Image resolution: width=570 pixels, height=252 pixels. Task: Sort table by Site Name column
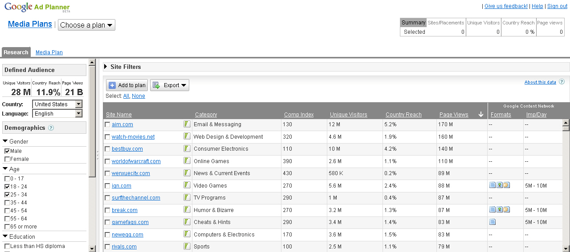[119, 115]
